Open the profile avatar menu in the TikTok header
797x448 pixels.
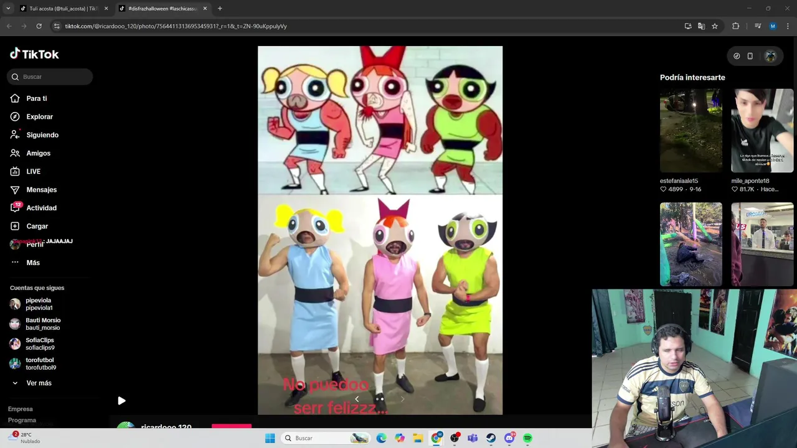click(x=770, y=56)
